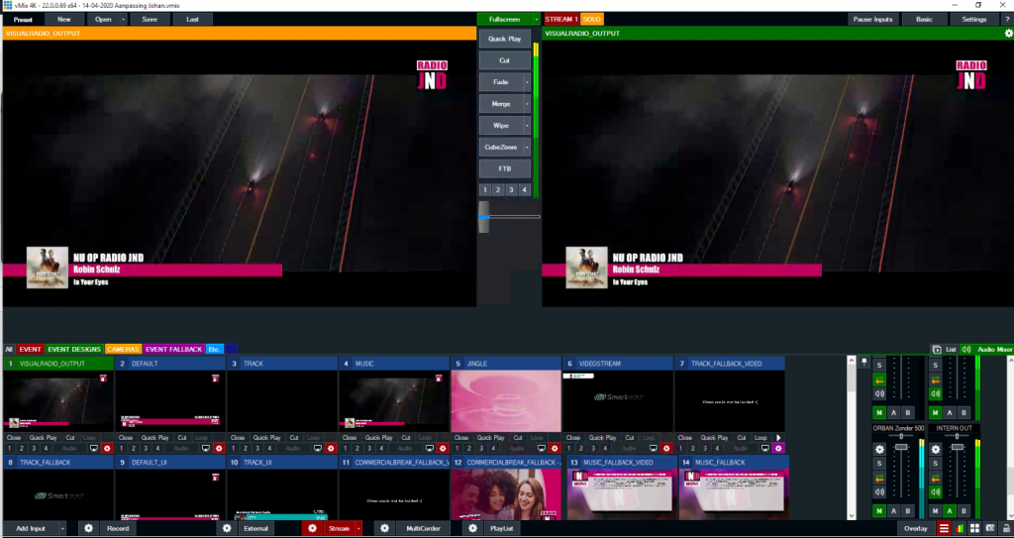Viewport: 1014px width, 538px height.
Task: Click the JINGLE input thumbnail
Action: (506, 400)
